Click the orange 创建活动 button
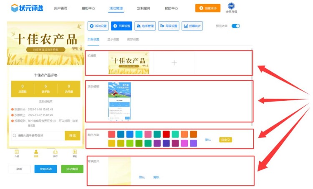The image size is (313, 189). (207, 8)
